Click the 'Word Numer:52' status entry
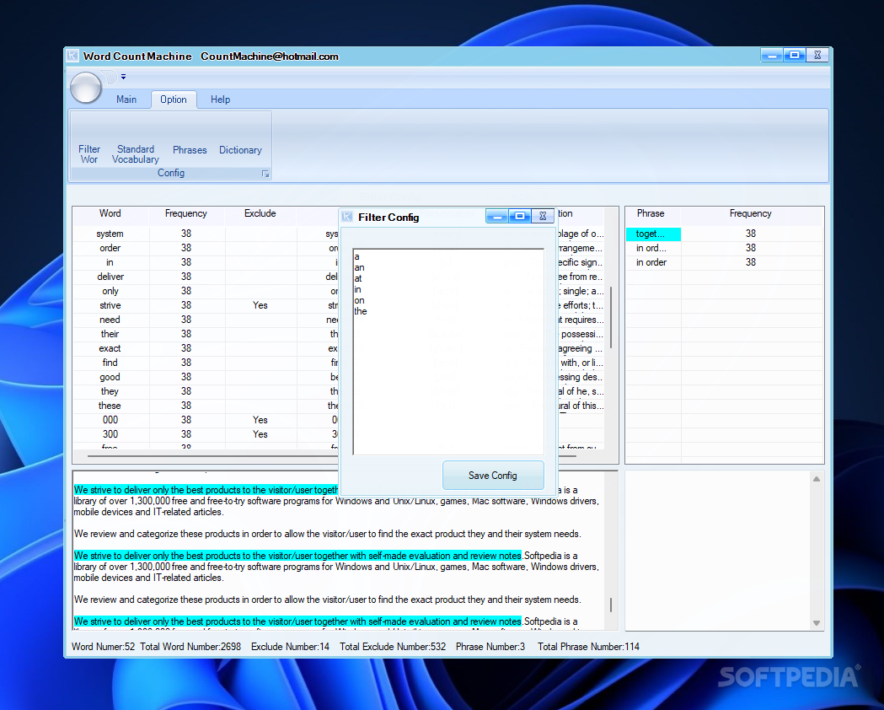The height and width of the screenshot is (710, 884). (x=103, y=647)
